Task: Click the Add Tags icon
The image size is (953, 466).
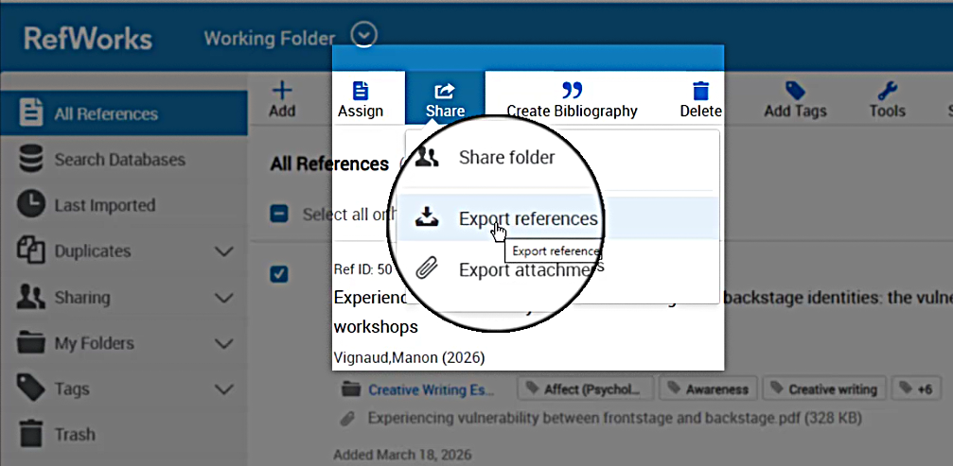Action: click(795, 92)
